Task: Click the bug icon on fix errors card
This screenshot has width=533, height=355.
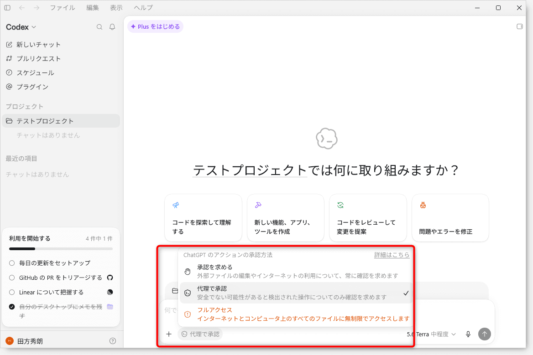Action: point(423,205)
